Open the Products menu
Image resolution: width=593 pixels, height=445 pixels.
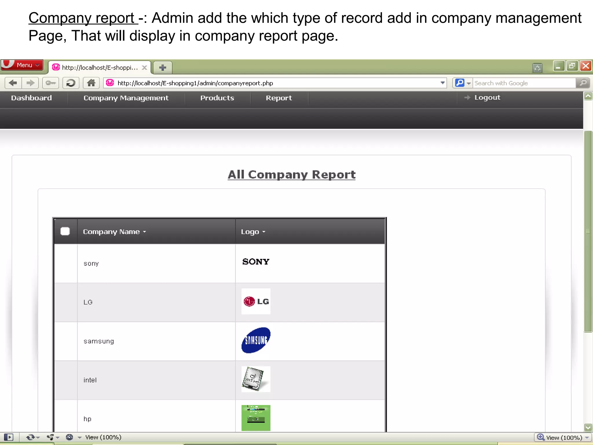point(217,98)
